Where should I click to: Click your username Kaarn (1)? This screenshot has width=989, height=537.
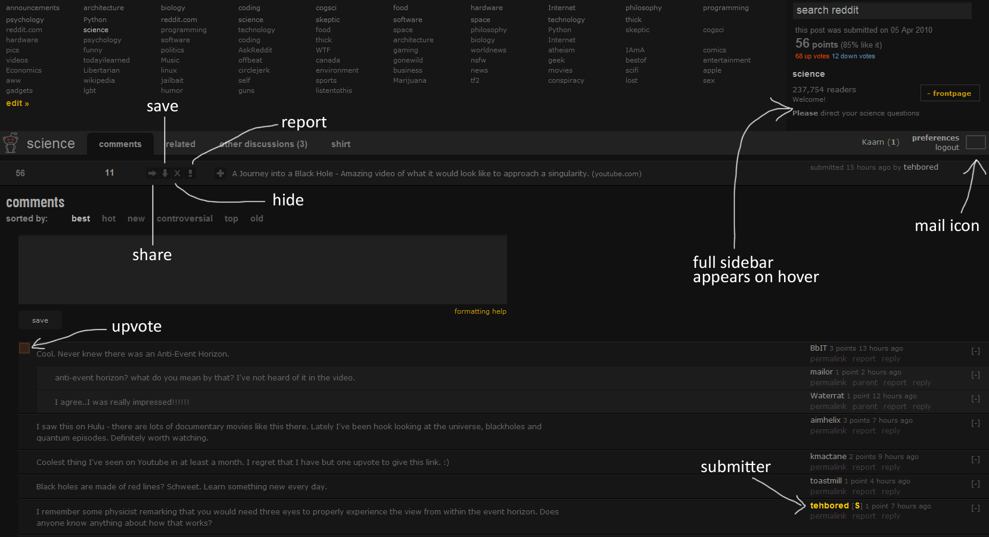tap(880, 142)
